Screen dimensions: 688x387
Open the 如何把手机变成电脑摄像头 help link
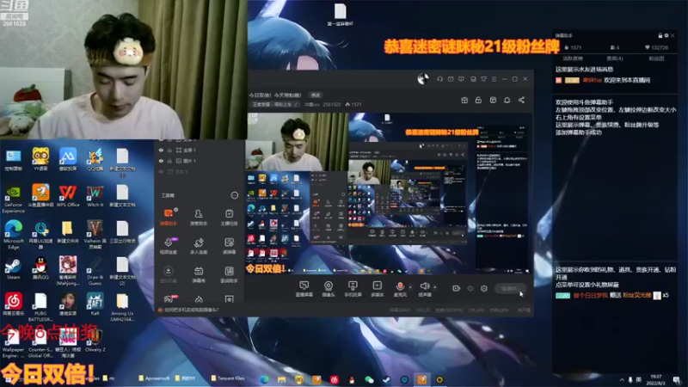click(x=191, y=310)
